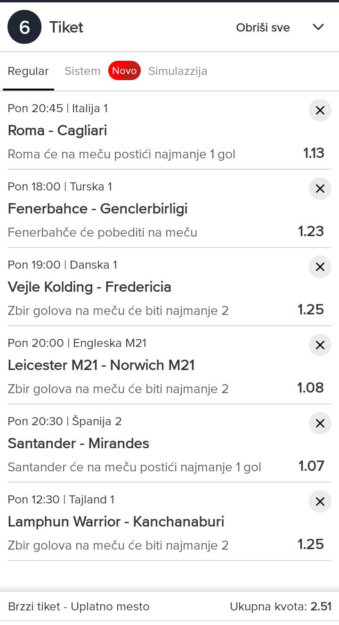Select the Lamphun Warrior - Kanchanaburi match title
339x625 pixels.
(x=116, y=522)
